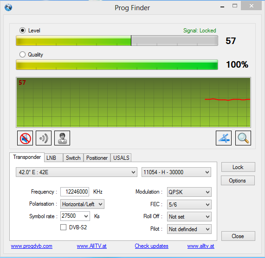Image resolution: width=265 pixels, height=258 pixels.
Task: Switch to the LNB tab
Action: coord(53,158)
